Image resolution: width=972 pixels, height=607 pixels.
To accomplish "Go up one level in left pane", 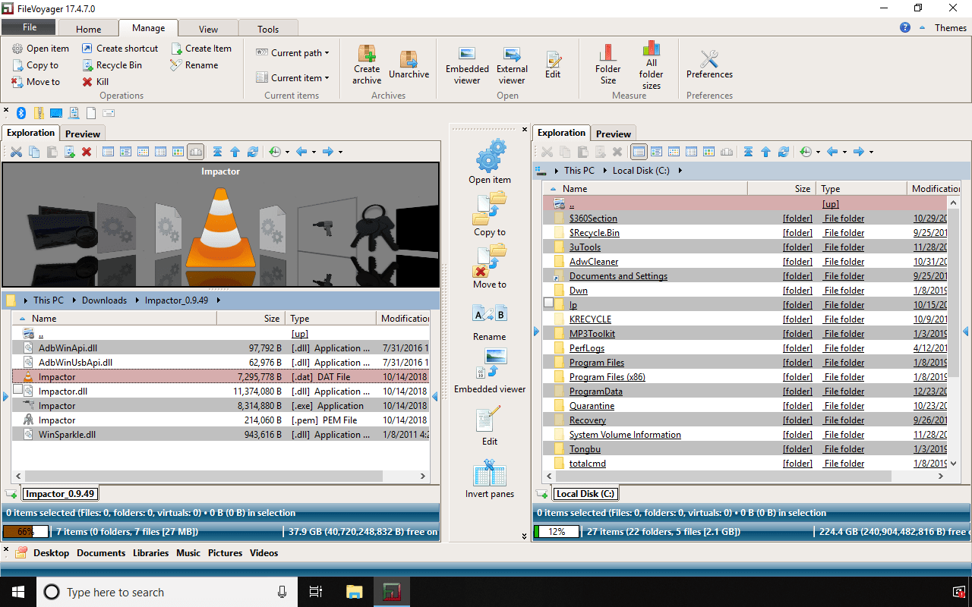I will [235, 152].
